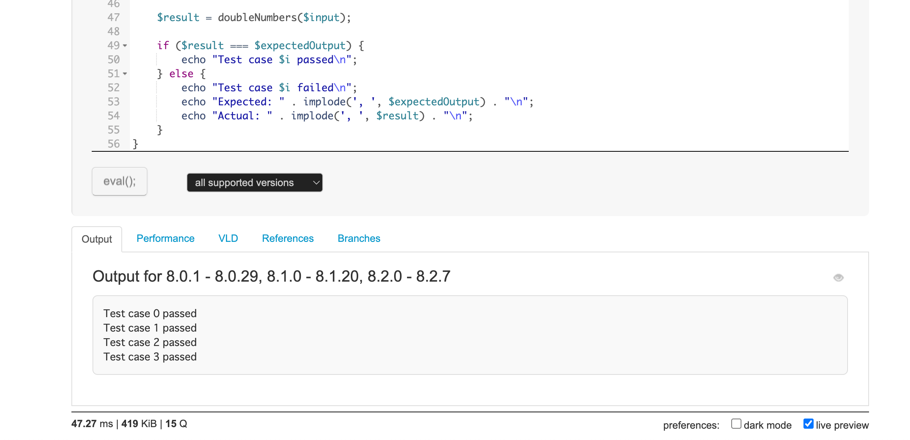This screenshot has height=440, width=910.
Task: Open the Branches tab
Action: [x=359, y=238]
